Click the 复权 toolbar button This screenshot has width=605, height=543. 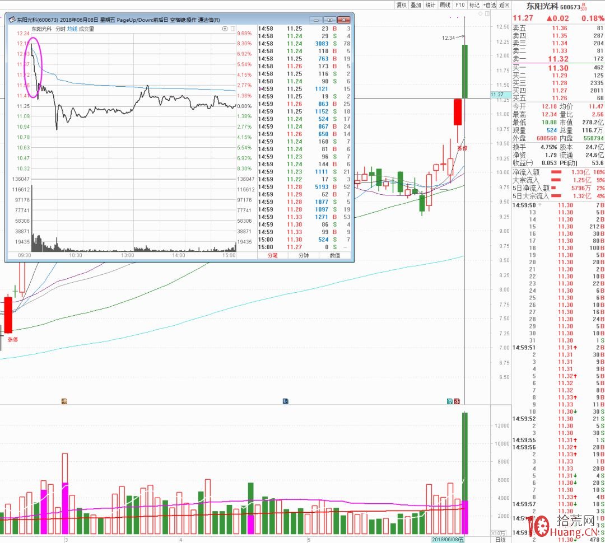tap(402, 5)
